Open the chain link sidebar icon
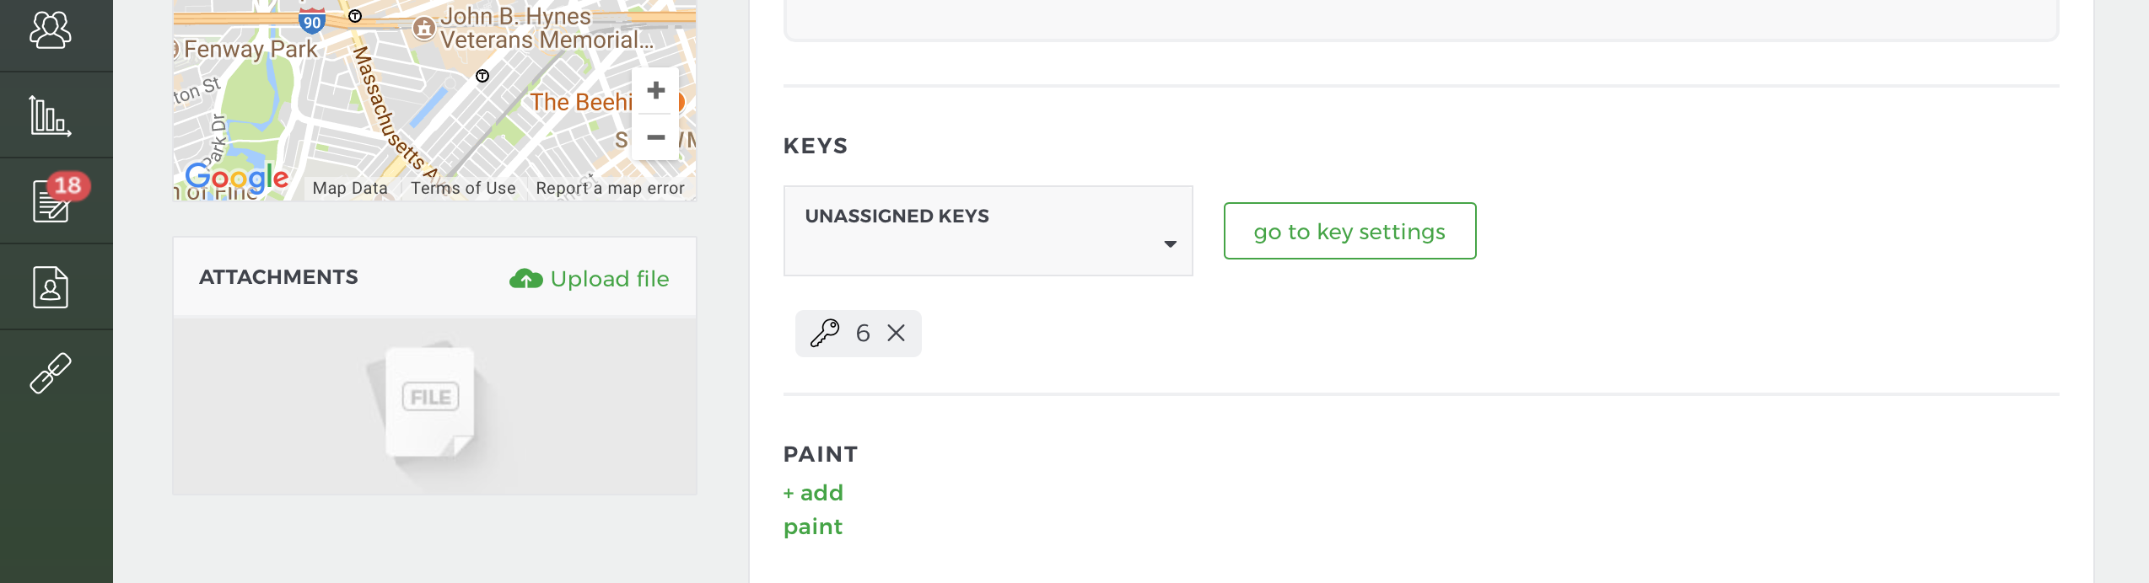The height and width of the screenshot is (583, 2149). pos(51,373)
